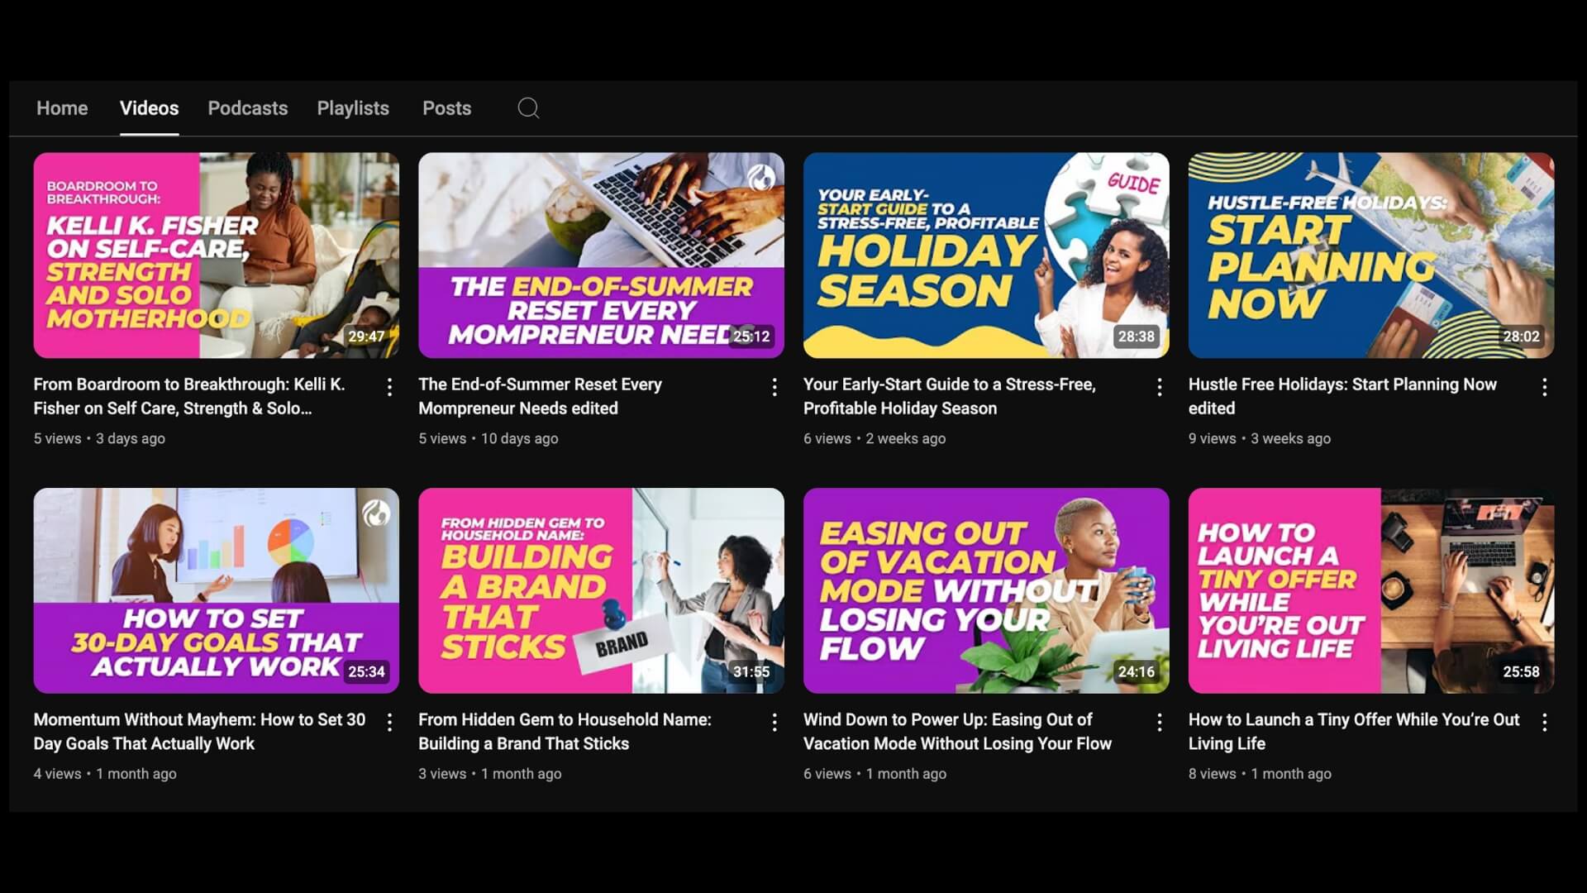Click the 25:34 duration badge
The height and width of the screenshot is (893, 1587).
click(x=366, y=672)
